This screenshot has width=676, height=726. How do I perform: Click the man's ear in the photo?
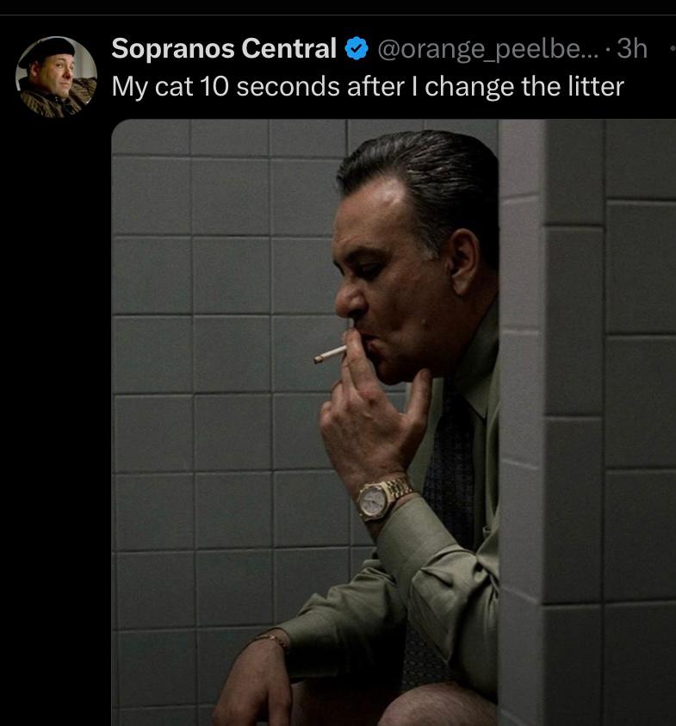tap(464, 261)
